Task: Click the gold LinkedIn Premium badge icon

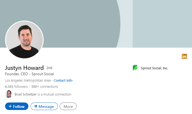Action: click(184, 56)
